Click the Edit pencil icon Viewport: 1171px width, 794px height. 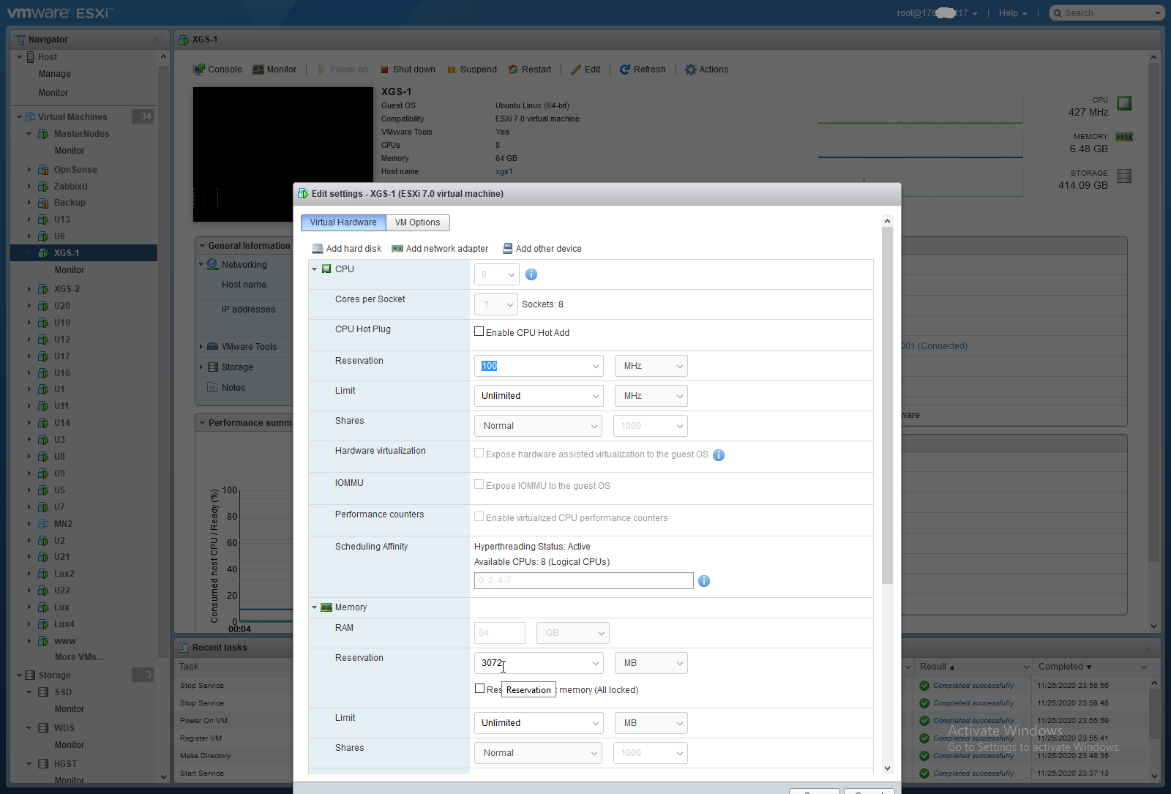pyautogui.click(x=576, y=70)
